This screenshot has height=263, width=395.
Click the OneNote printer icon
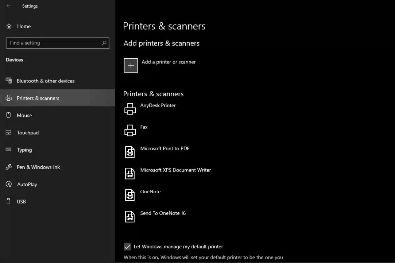click(x=130, y=195)
